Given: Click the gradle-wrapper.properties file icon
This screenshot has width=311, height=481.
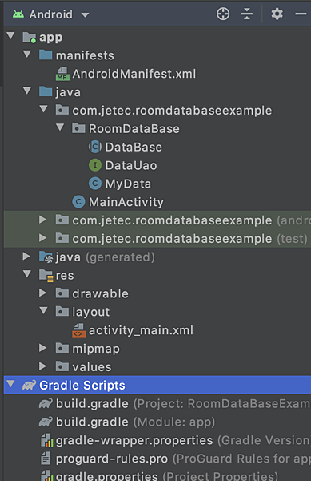Looking at the screenshot, I should tap(47, 440).
